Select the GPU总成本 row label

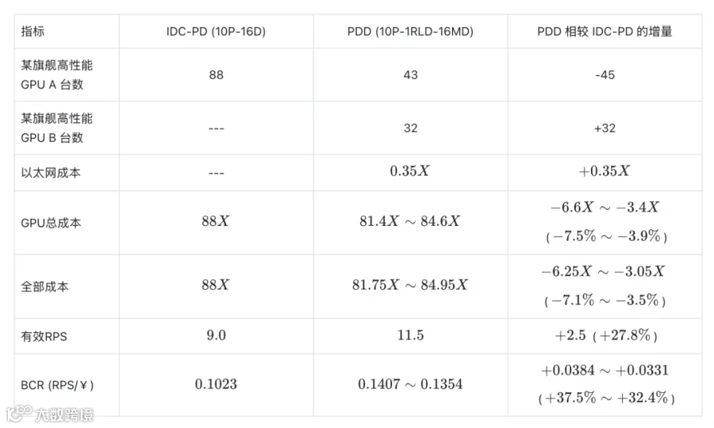(x=51, y=223)
